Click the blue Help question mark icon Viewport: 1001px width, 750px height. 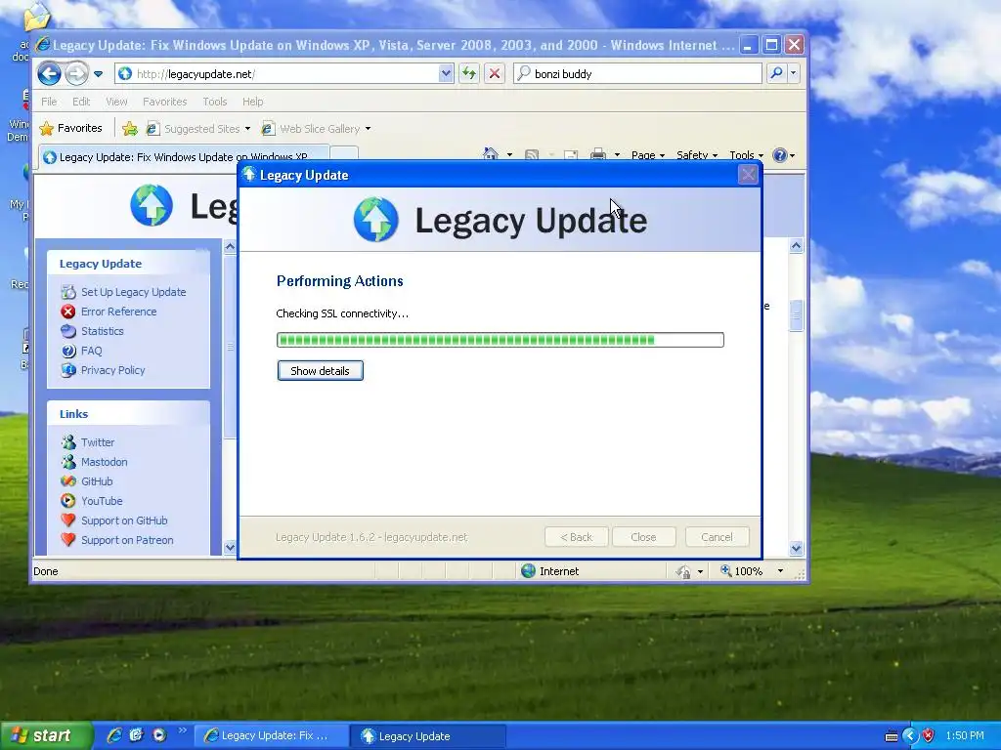point(779,155)
